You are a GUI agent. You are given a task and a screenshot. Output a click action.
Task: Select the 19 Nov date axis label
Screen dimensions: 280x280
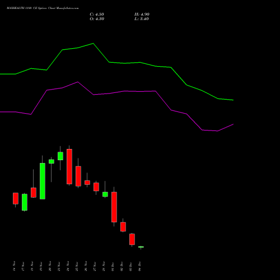click(41, 266)
